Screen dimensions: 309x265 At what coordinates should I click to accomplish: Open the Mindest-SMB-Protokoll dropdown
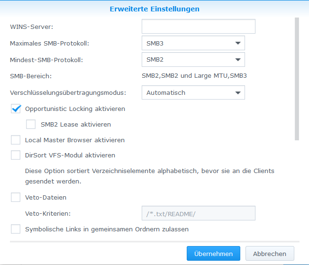point(193,60)
